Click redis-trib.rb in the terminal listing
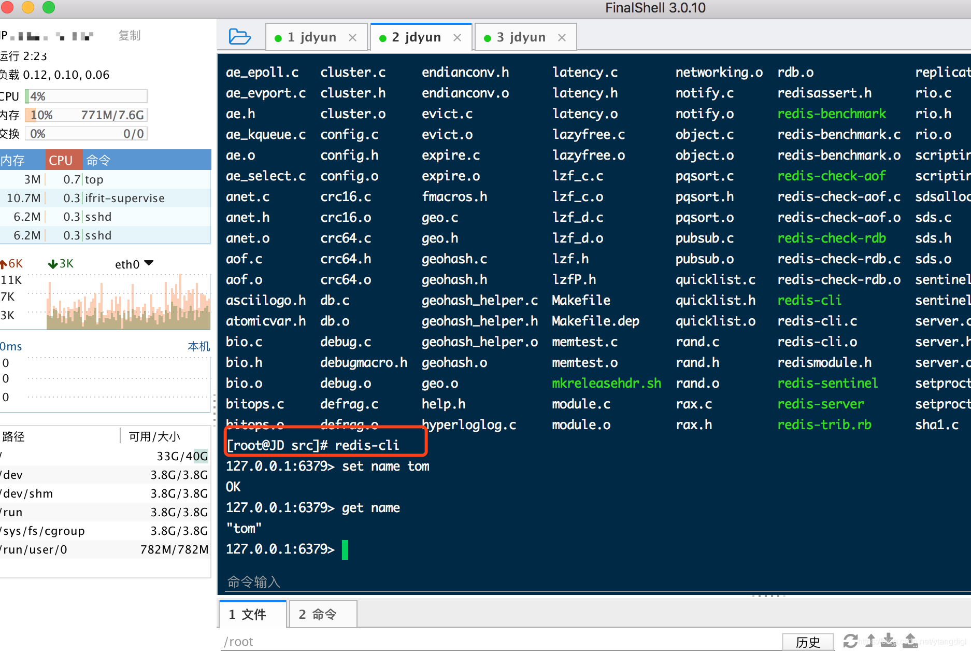 (824, 424)
